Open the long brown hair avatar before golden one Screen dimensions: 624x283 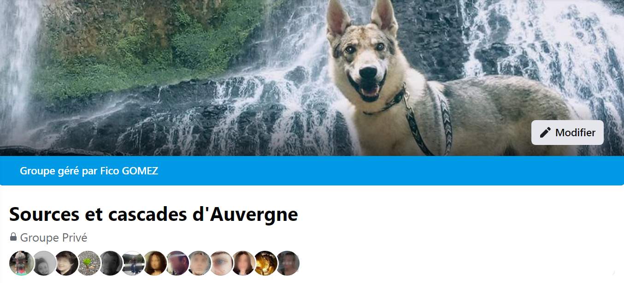(x=244, y=263)
